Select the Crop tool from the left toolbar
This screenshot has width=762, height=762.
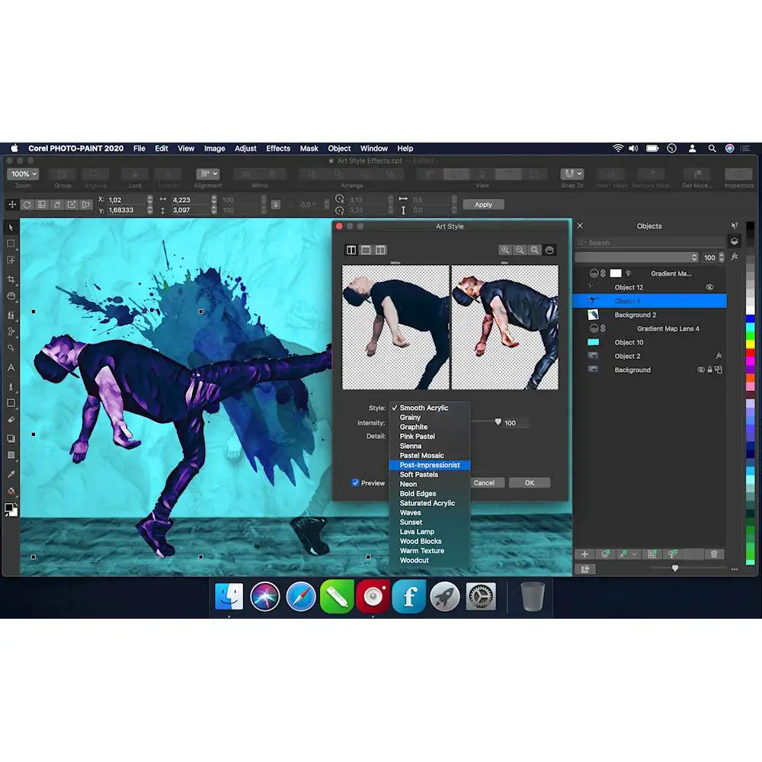pyautogui.click(x=11, y=279)
